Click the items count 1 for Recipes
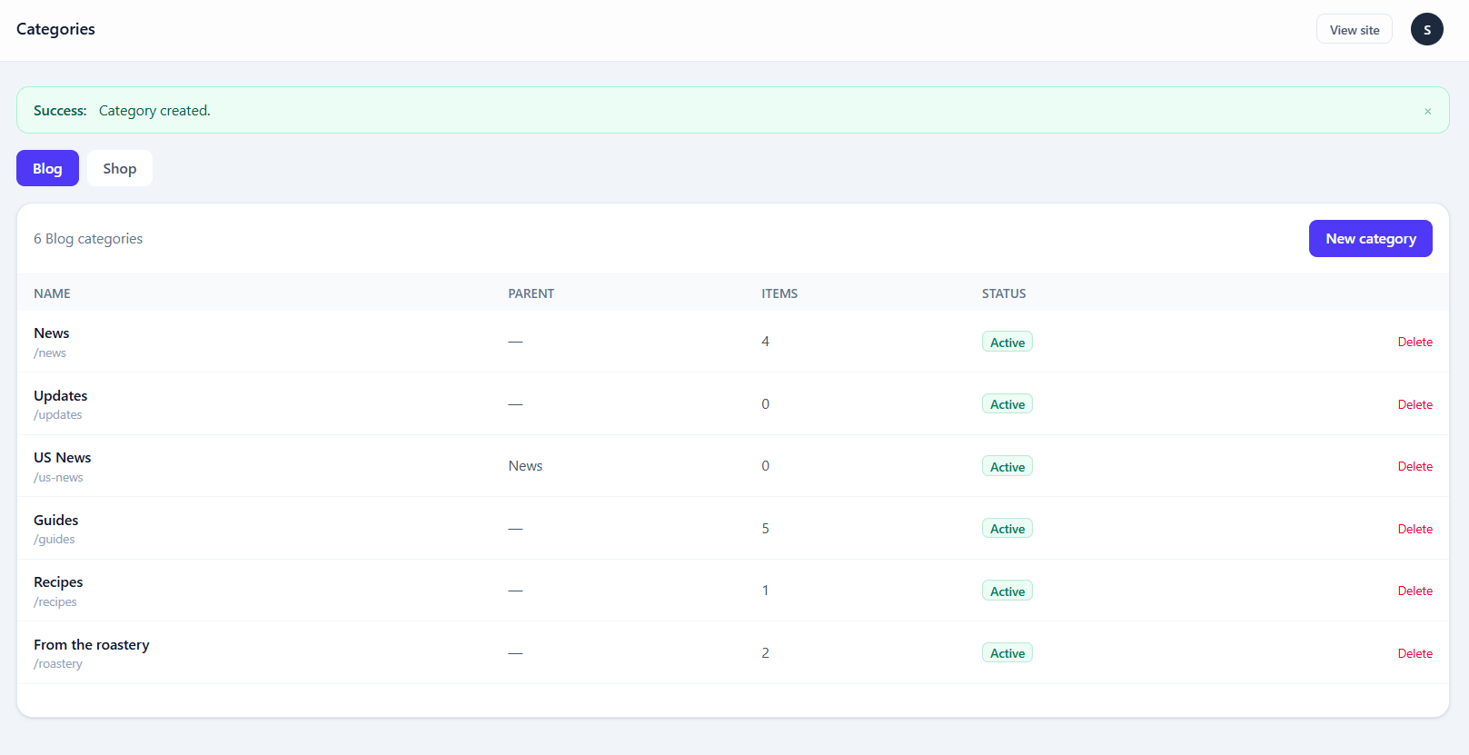The width and height of the screenshot is (1469, 755). [x=765, y=591]
